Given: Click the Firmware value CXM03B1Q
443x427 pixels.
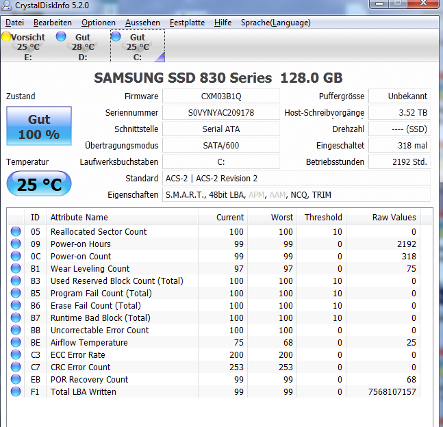Looking at the screenshot, I should pyautogui.click(x=221, y=96).
